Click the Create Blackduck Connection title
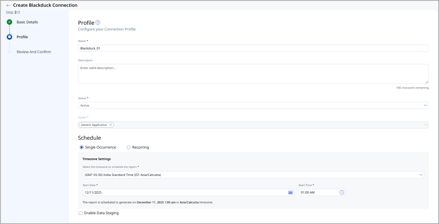Screen dimensions: 439x224 (45, 5)
